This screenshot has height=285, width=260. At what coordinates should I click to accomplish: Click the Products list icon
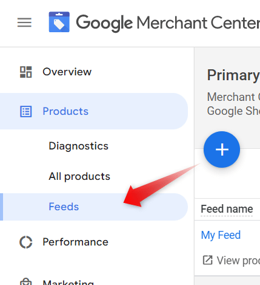click(26, 111)
